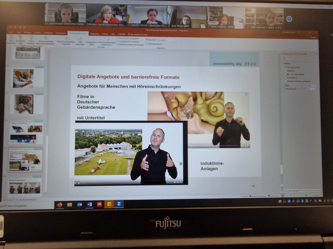Click the fill (paint bucket) icon in format pane
This screenshot has height=249, width=333.
click(x=284, y=58)
